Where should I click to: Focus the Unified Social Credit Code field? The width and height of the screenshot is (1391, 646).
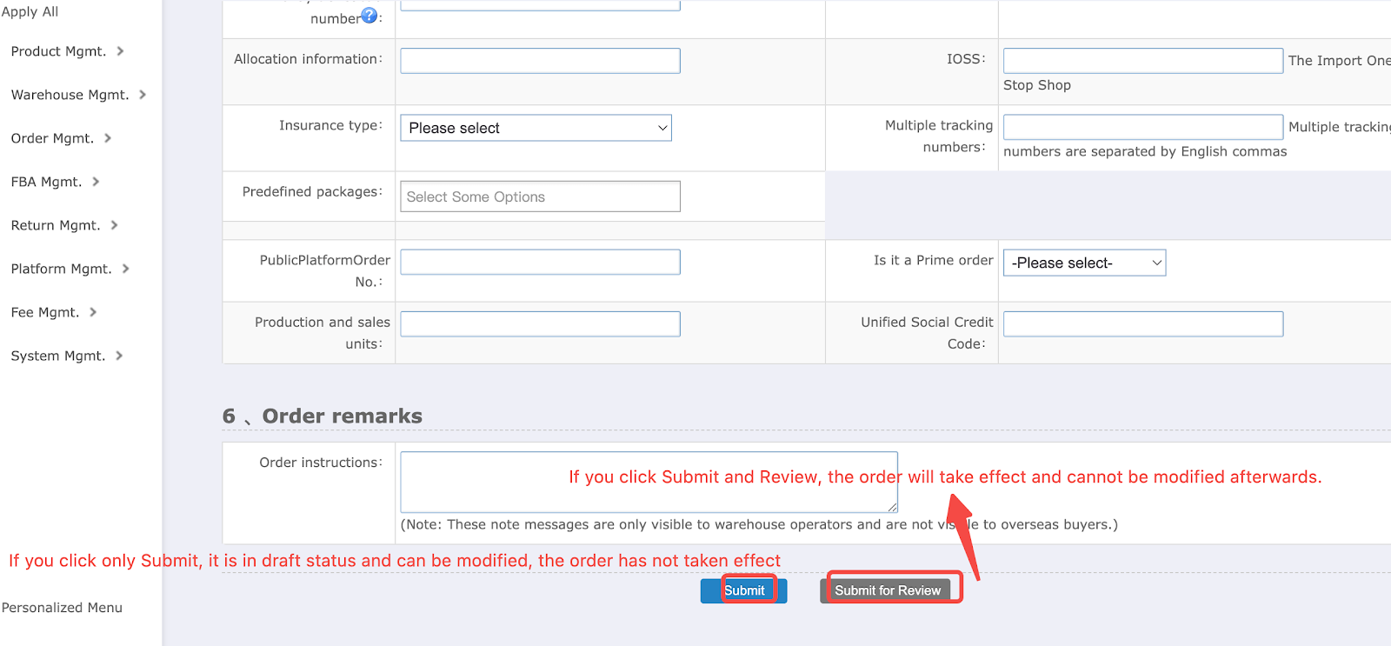tap(1142, 323)
